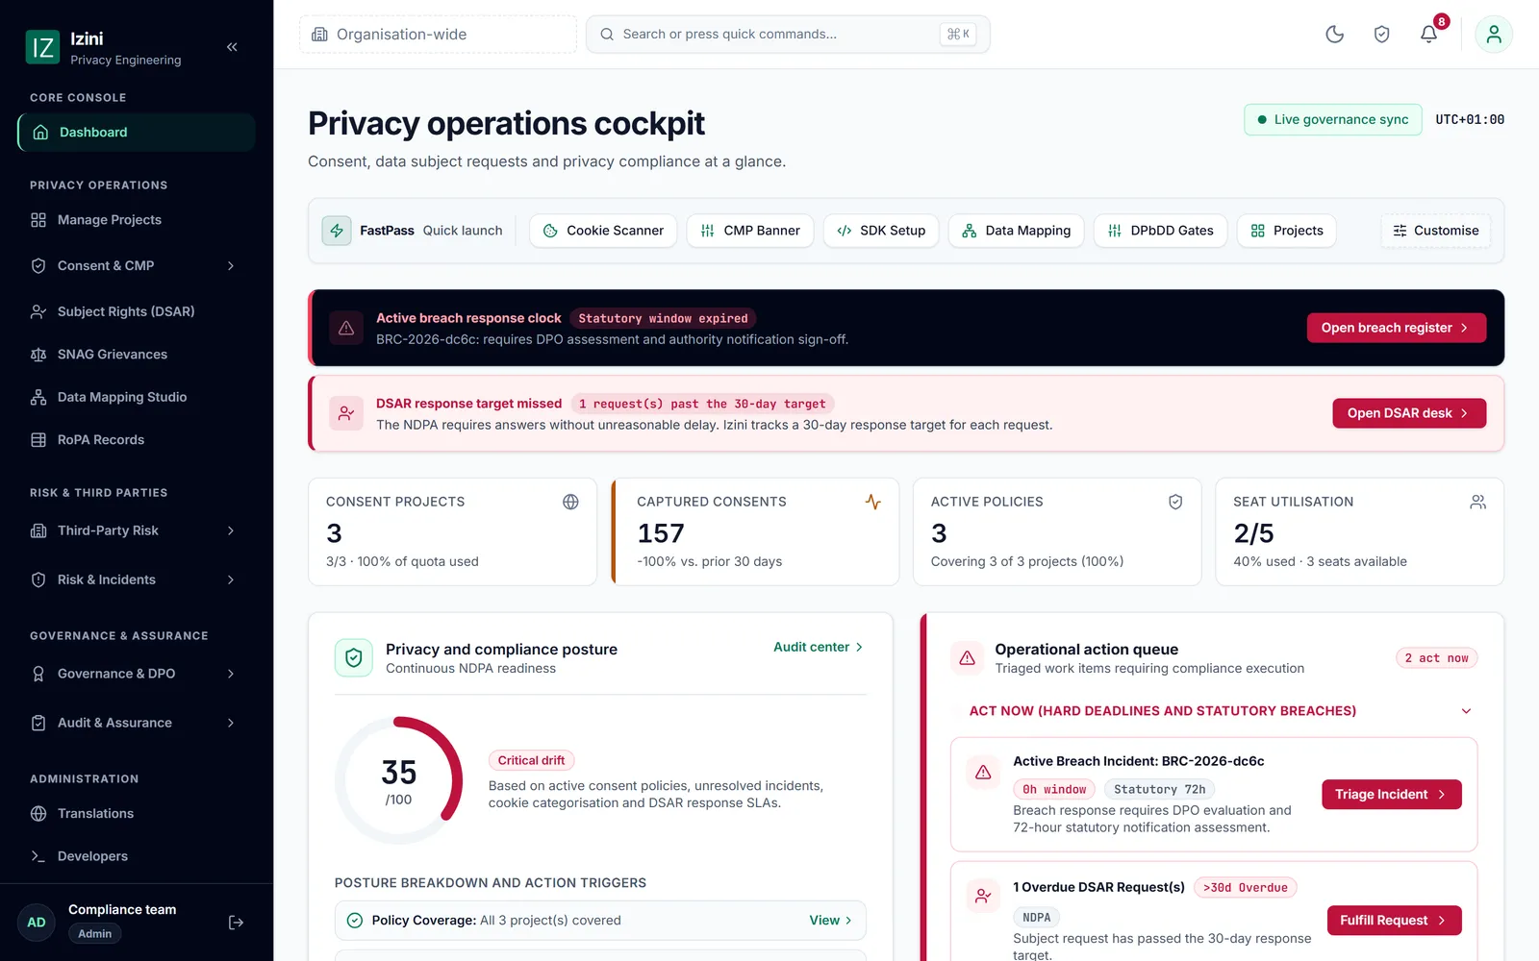
Task: Click the 2 act now badge
Action: [1436, 658]
